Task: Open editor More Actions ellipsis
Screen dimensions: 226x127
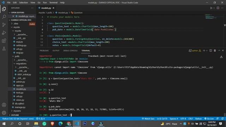Action: click(222, 8)
